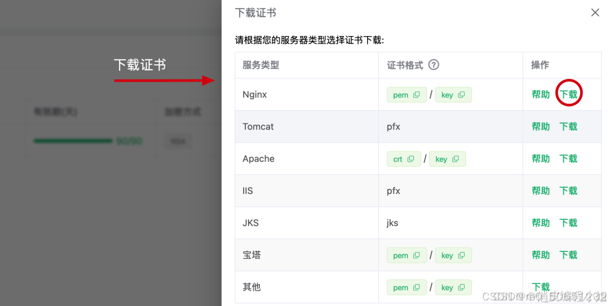Screen dimensions: 609x306
Task: Download the Tomcat certificate
Action: click(568, 127)
